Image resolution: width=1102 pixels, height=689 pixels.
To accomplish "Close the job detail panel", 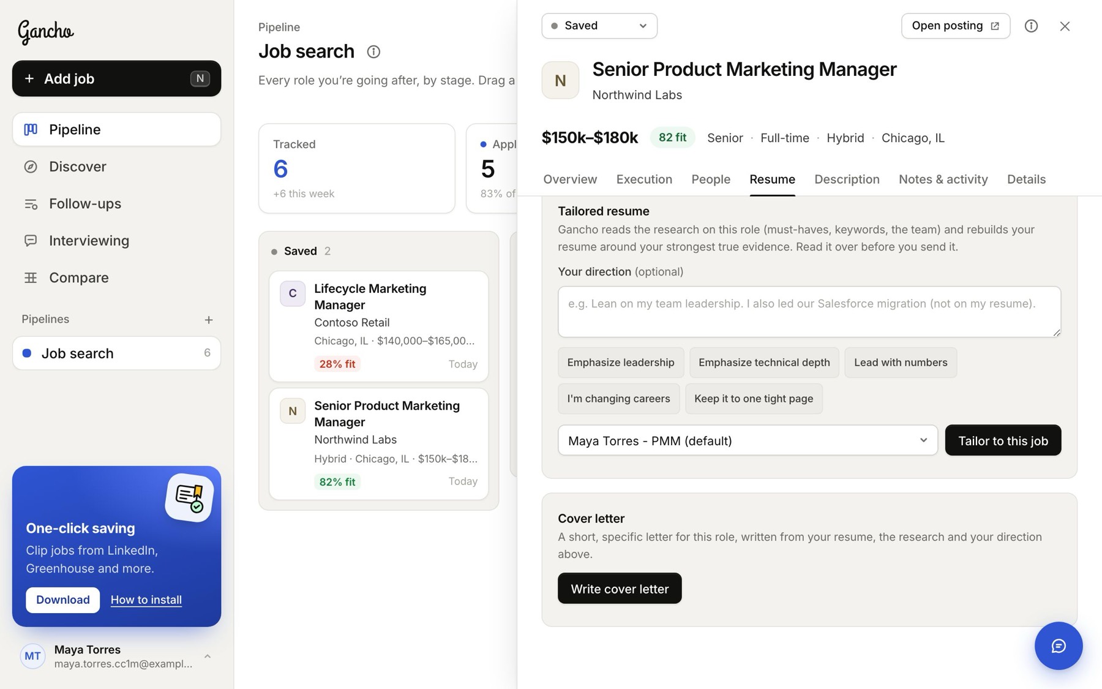I will click(1065, 26).
